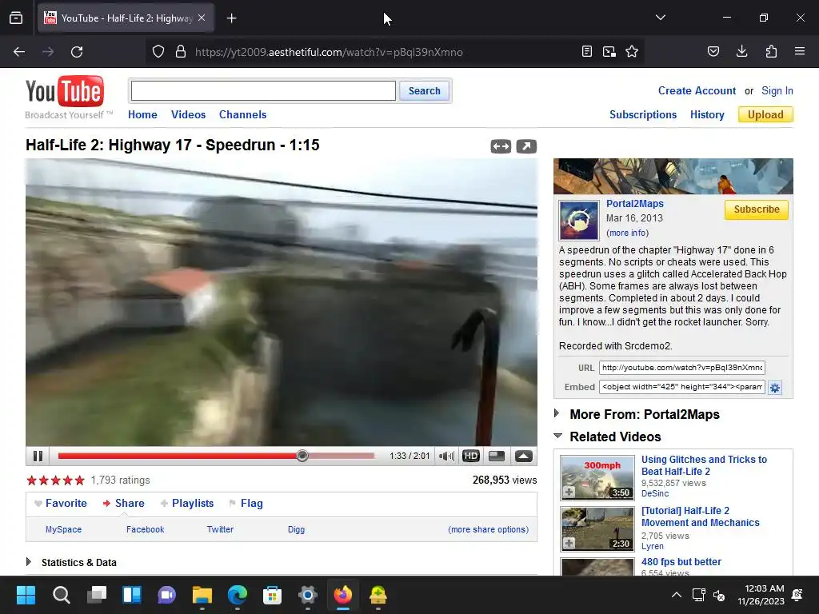This screenshot has width=819, height=614.
Task: Open History page
Action: point(707,114)
